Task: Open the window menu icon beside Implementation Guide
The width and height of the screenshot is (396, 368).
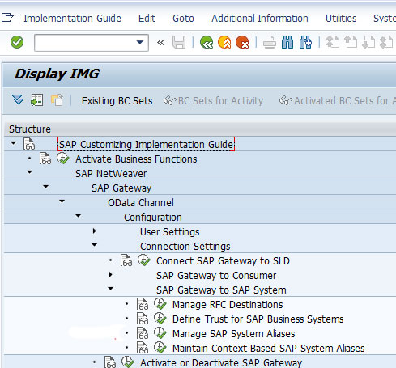Action: point(7,18)
